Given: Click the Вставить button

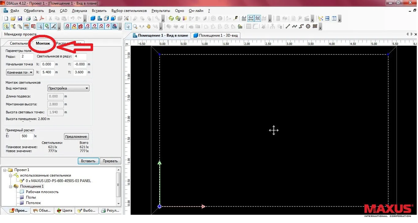Looking at the screenshot, I should [88, 161].
